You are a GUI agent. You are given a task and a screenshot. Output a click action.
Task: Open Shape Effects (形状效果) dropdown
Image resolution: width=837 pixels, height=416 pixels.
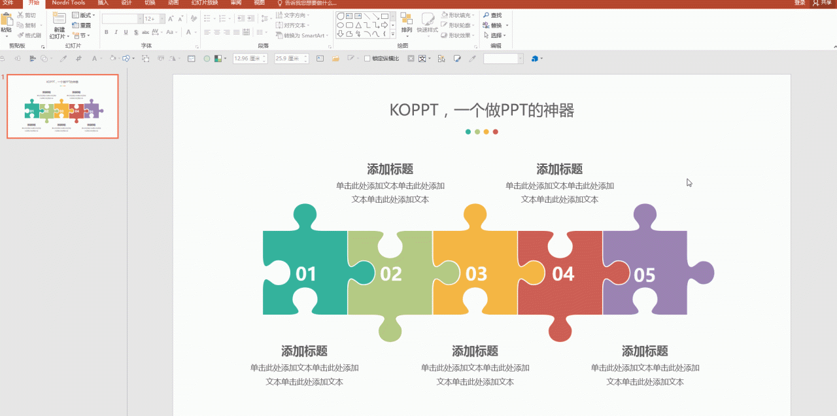click(458, 35)
